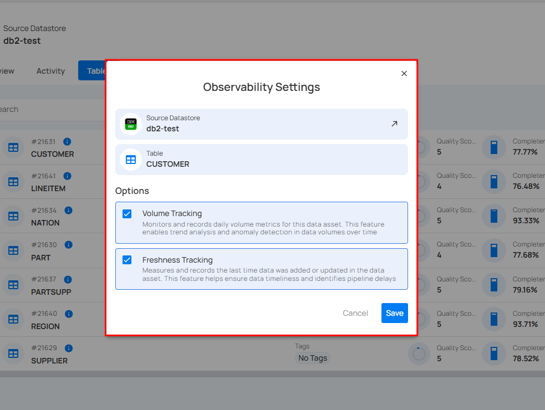This screenshot has height=410, width=545.
Task: Click the table grid icon beside LINEITEM
Action: (13, 182)
